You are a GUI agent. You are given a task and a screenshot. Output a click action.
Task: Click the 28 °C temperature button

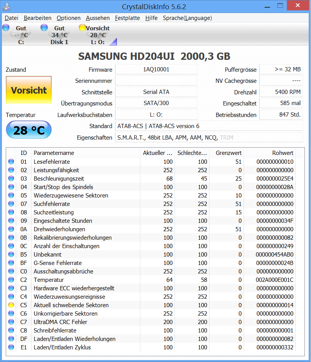(x=29, y=130)
